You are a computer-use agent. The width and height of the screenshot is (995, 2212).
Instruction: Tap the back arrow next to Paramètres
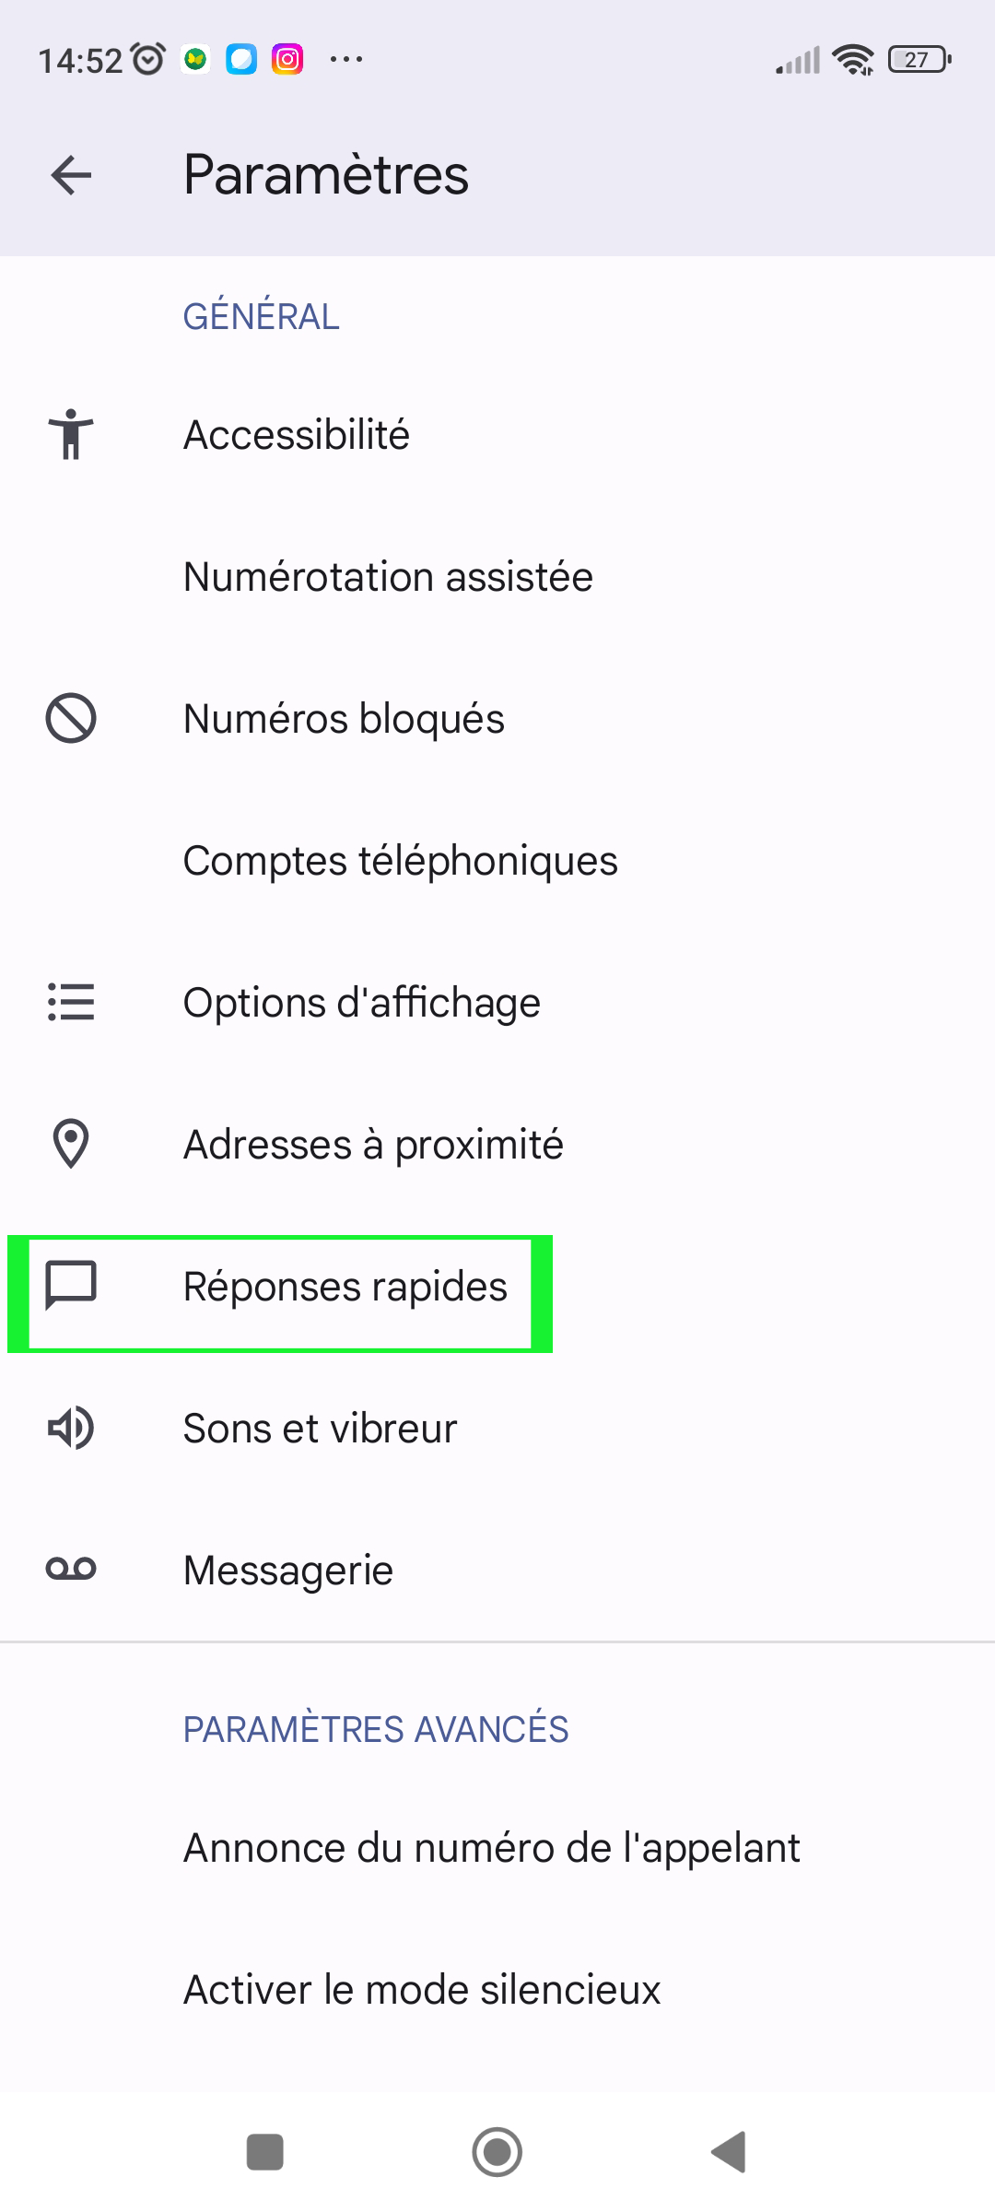71,175
